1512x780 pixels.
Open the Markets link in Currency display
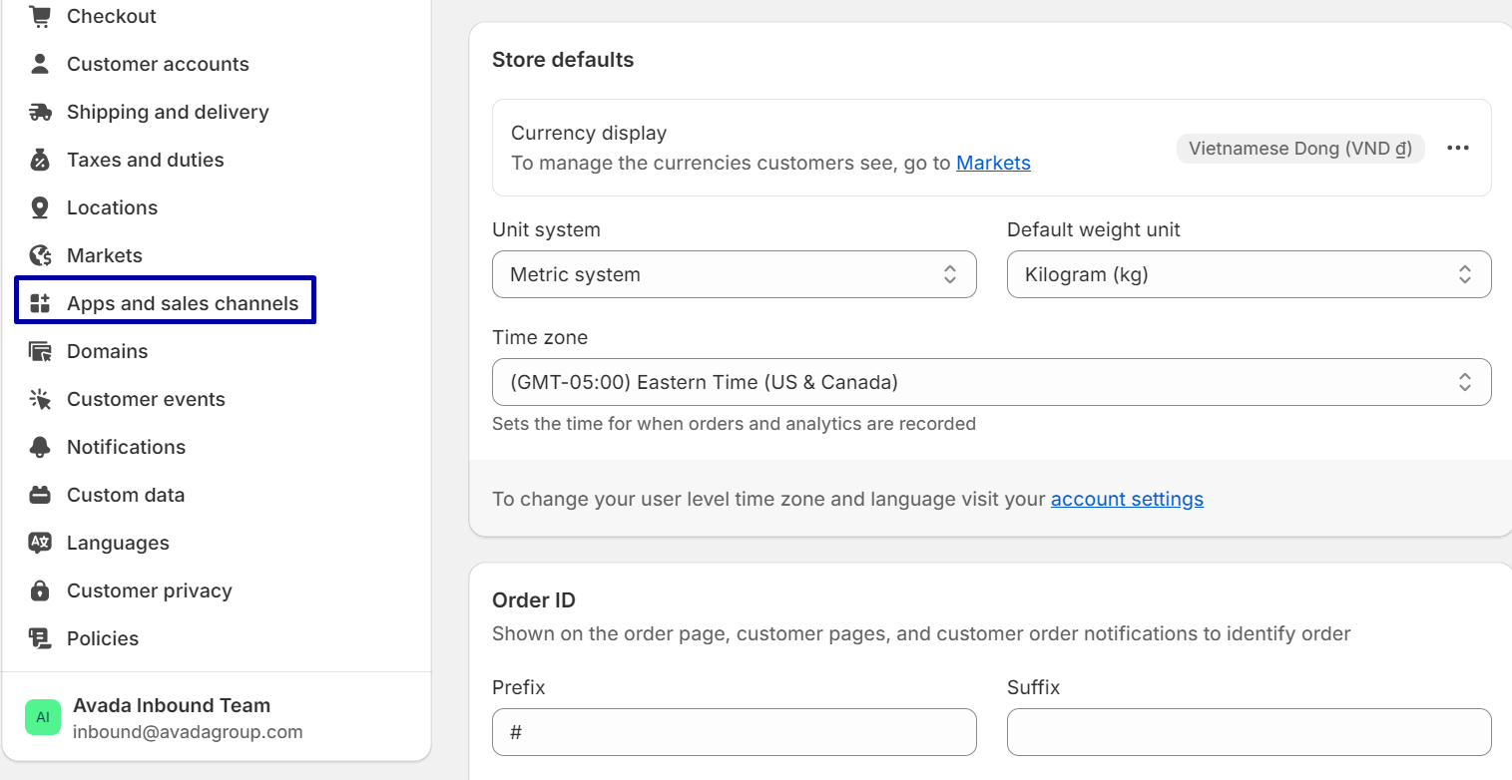(x=993, y=163)
